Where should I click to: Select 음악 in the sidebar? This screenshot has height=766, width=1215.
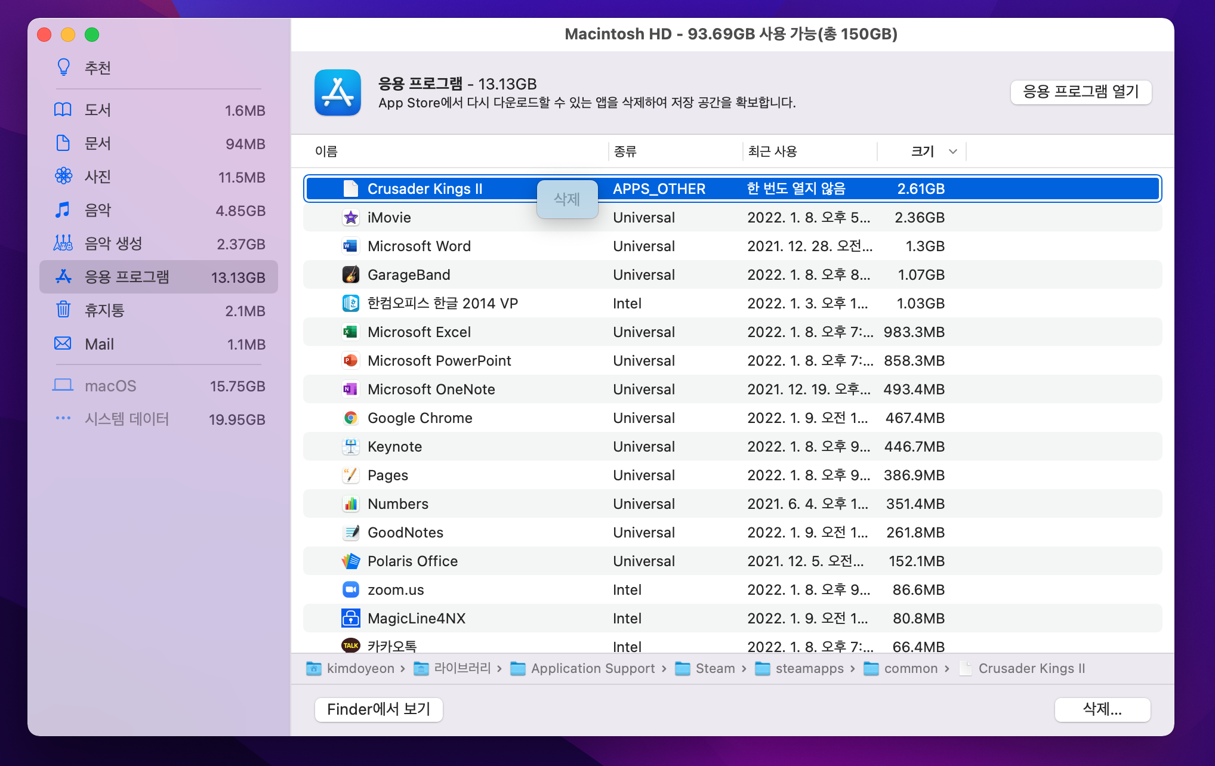pyautogui.click(x=98, y=211)
